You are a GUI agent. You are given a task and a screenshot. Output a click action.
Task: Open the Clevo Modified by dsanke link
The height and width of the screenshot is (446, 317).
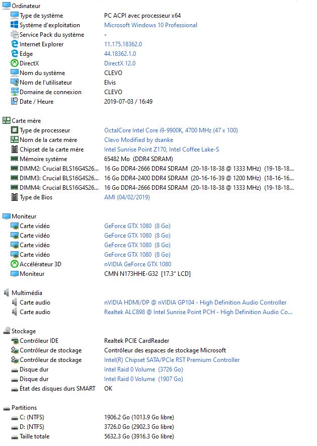pyautogui.click(x=139, y=139)
